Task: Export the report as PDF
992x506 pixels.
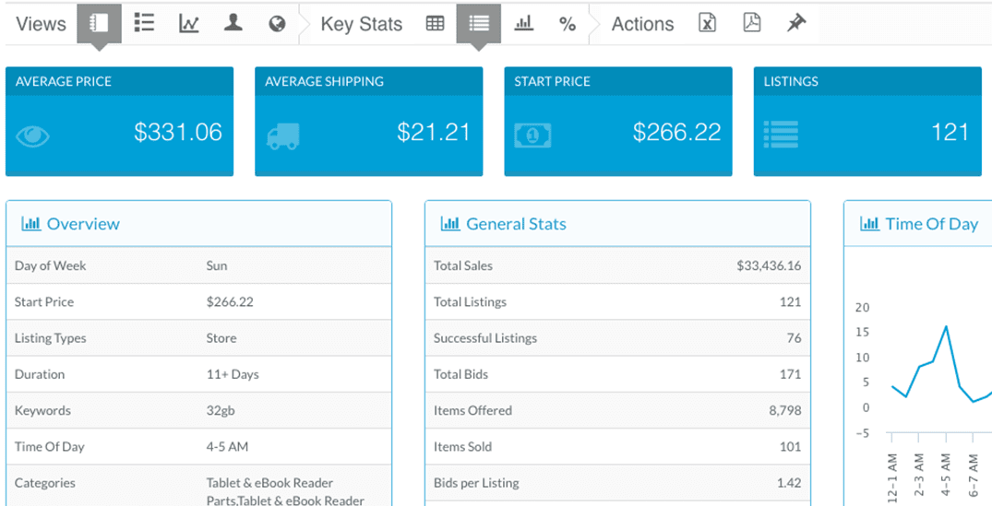Action: [752, 24]
